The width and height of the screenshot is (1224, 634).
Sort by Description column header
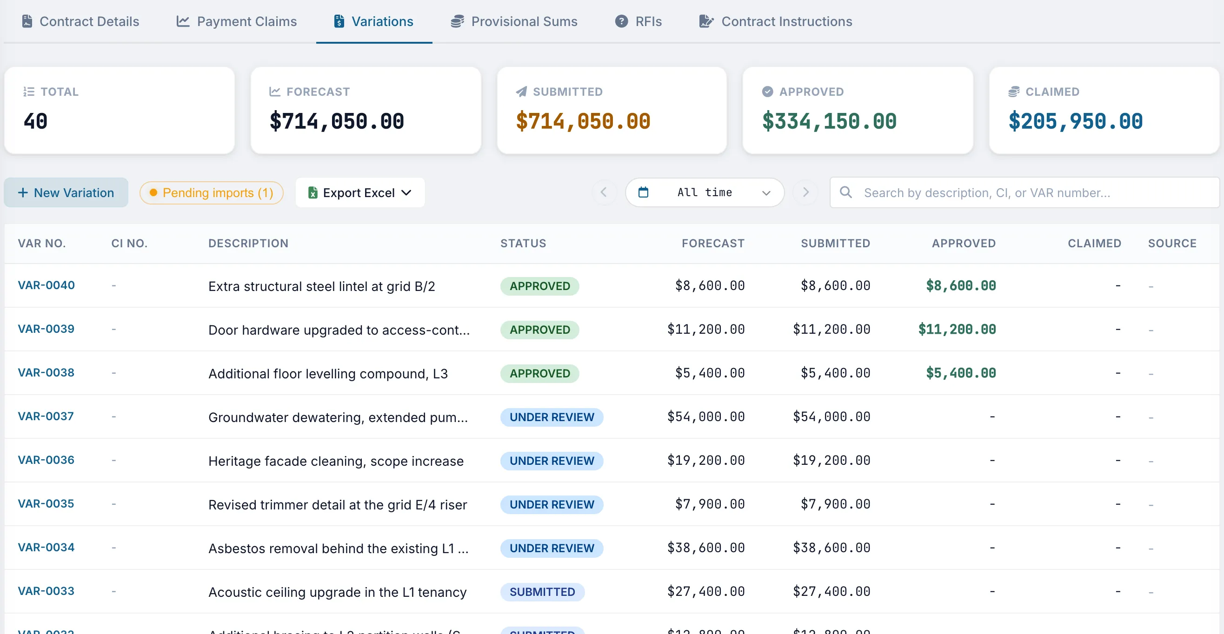pos(248,243)
